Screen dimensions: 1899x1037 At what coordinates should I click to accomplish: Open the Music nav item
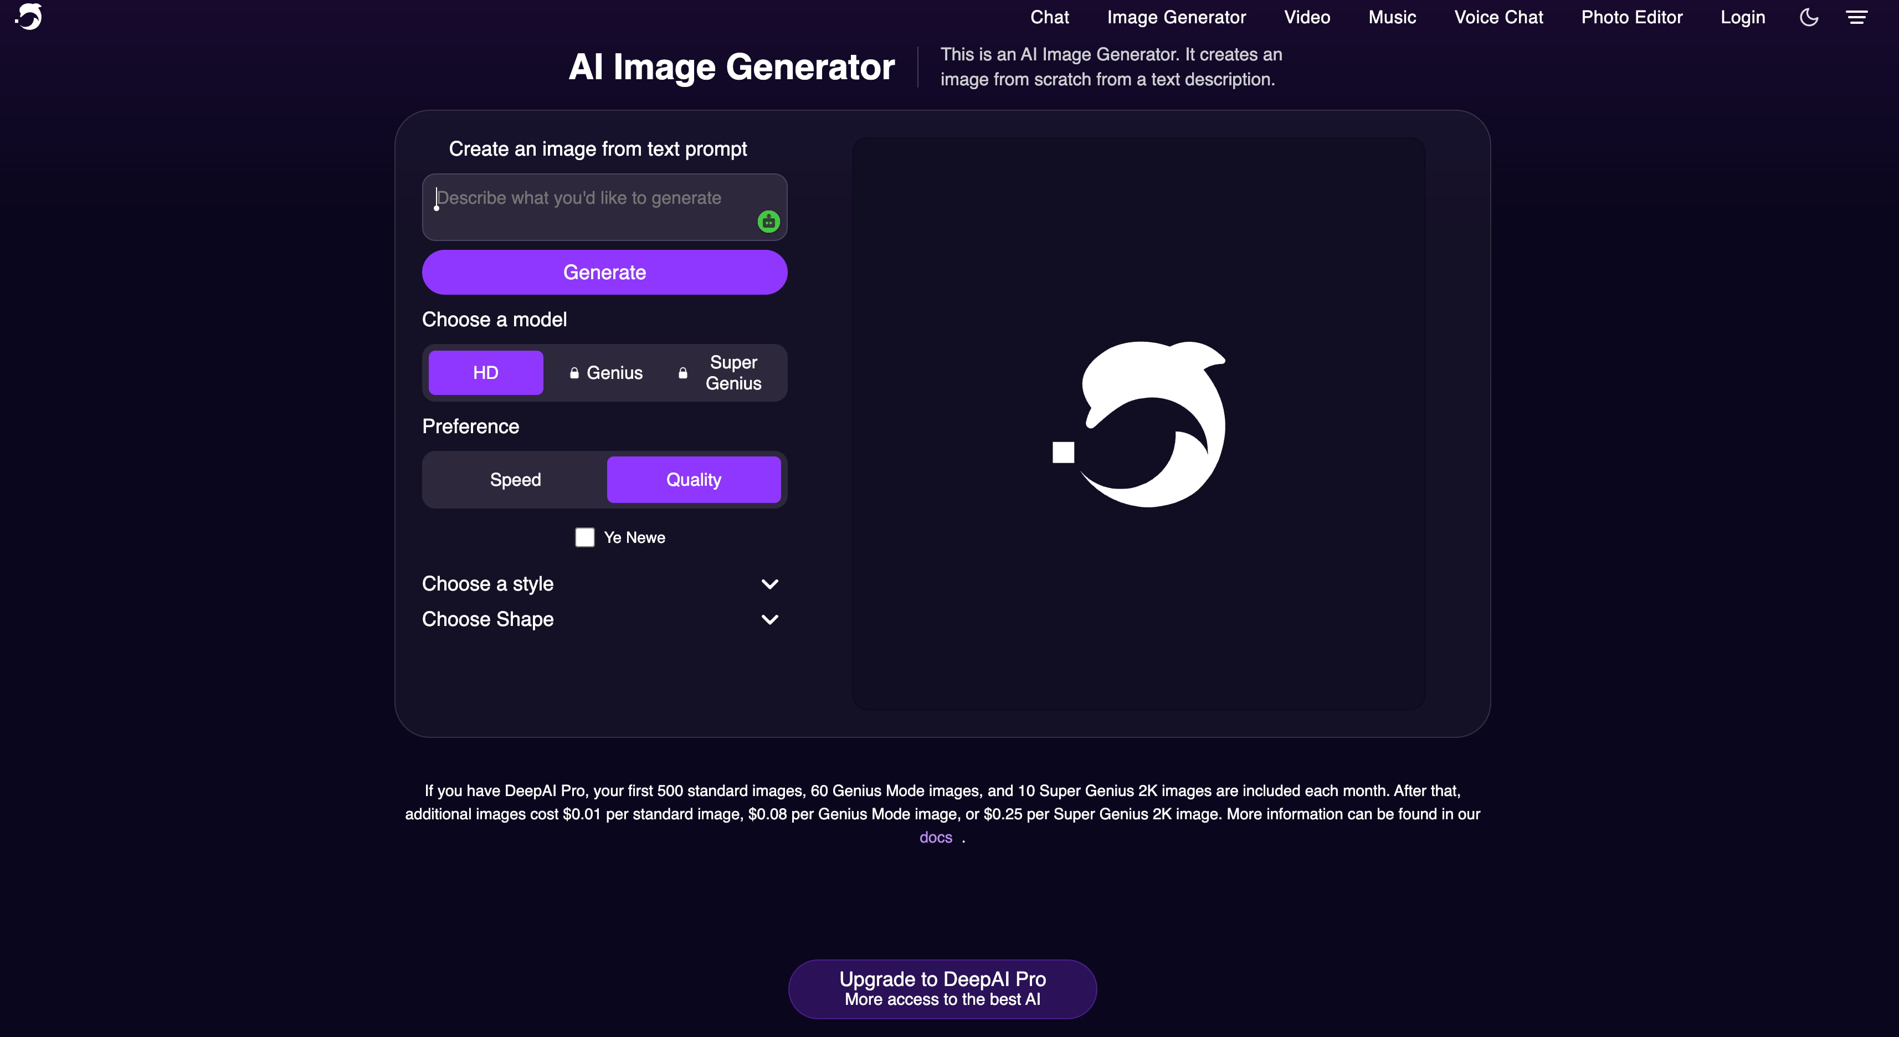pos(1392,17)
